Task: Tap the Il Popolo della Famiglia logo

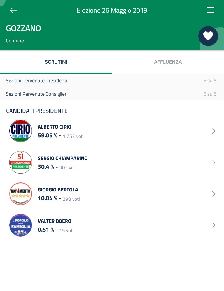Action: [20, 225]
